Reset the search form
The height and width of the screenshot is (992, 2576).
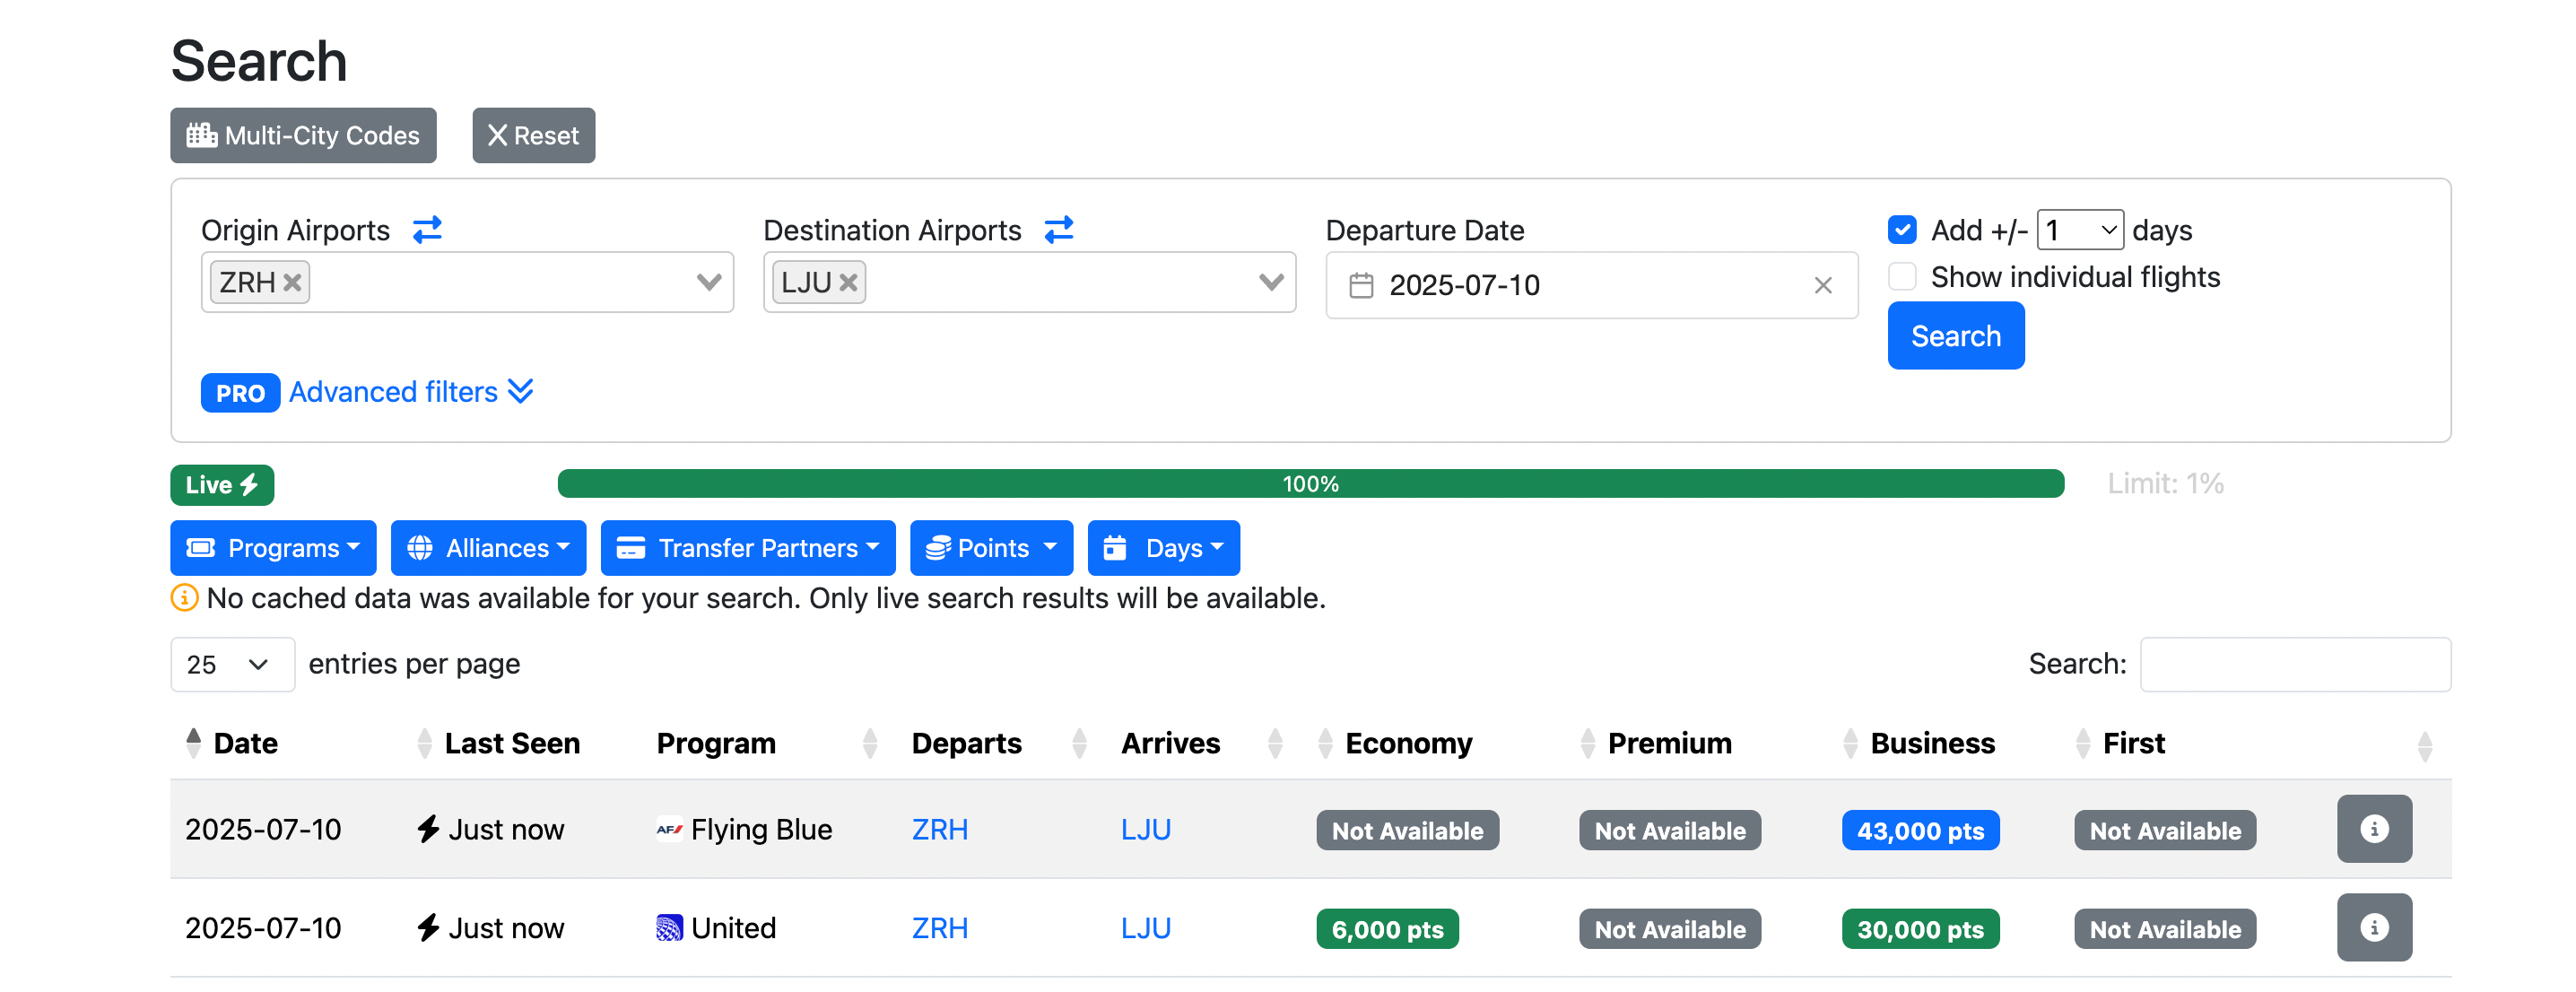pos(533,136)
